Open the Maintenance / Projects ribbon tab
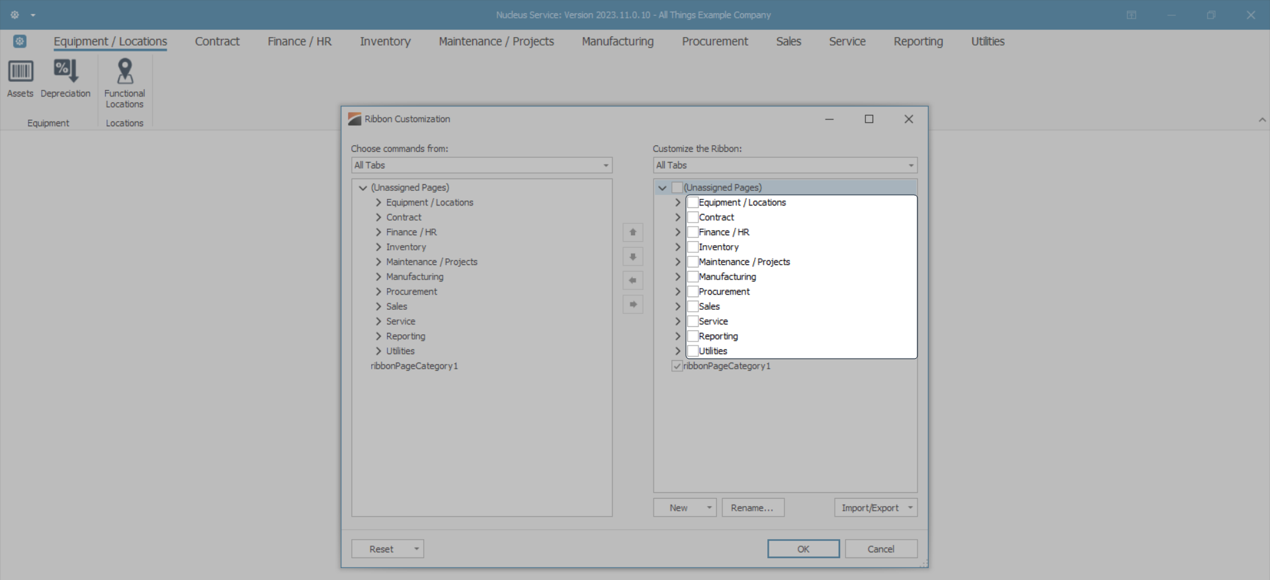1270x580 pixels. pos(496,41)
